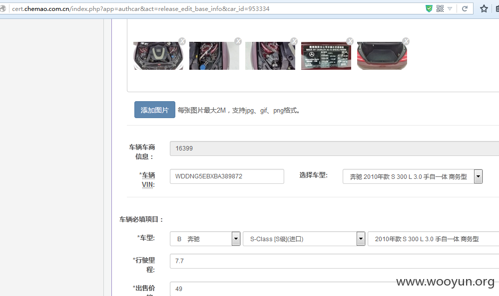Open the S-Class [S级](进口) series dropdown

[x=304, y=239]
